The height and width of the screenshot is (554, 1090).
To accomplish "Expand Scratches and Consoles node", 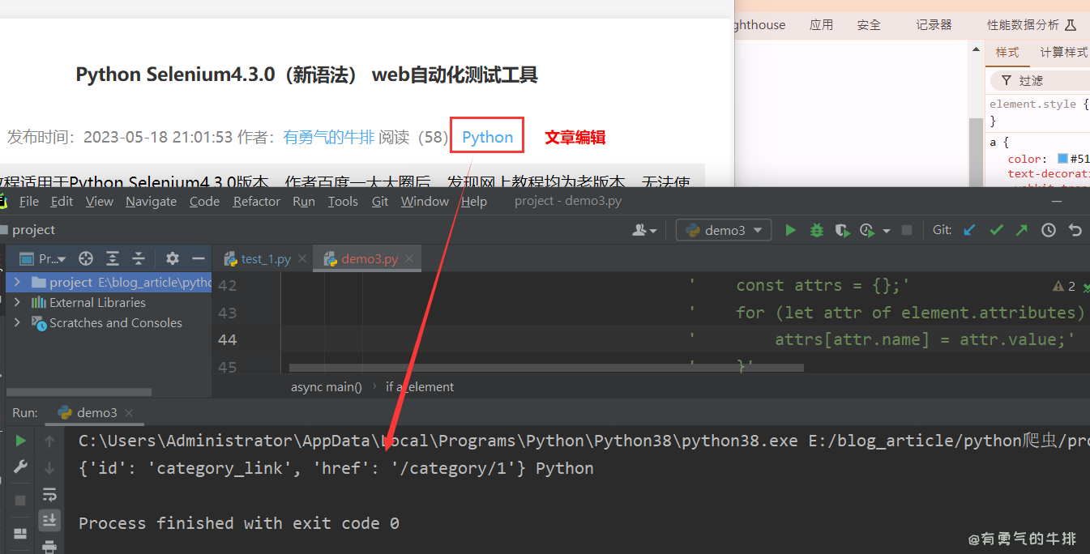I will pyautogui.click(x=17, y=322).
